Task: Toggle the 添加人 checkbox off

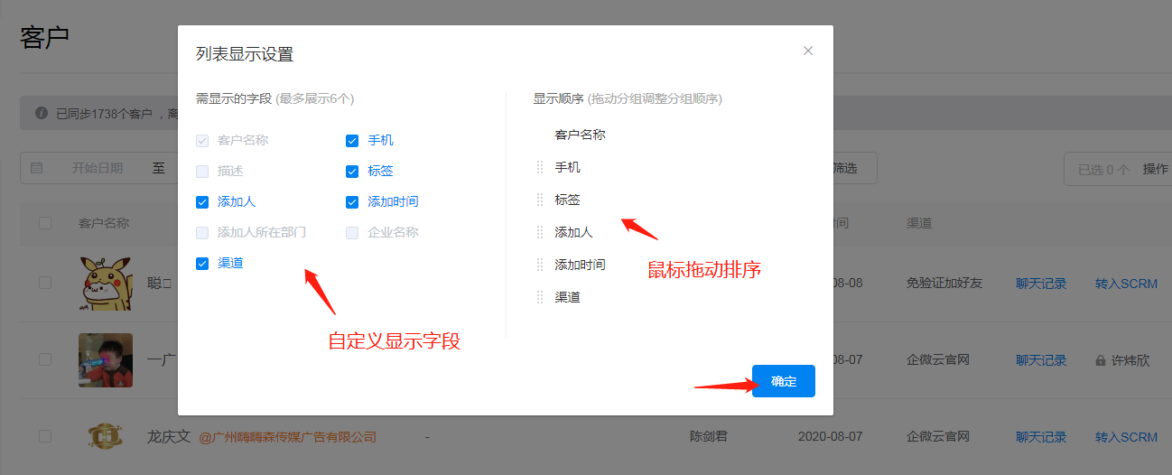Action: pos(202,202)
